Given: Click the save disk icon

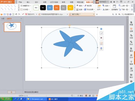Looking at the screenshot, I should tap(5, 14).
